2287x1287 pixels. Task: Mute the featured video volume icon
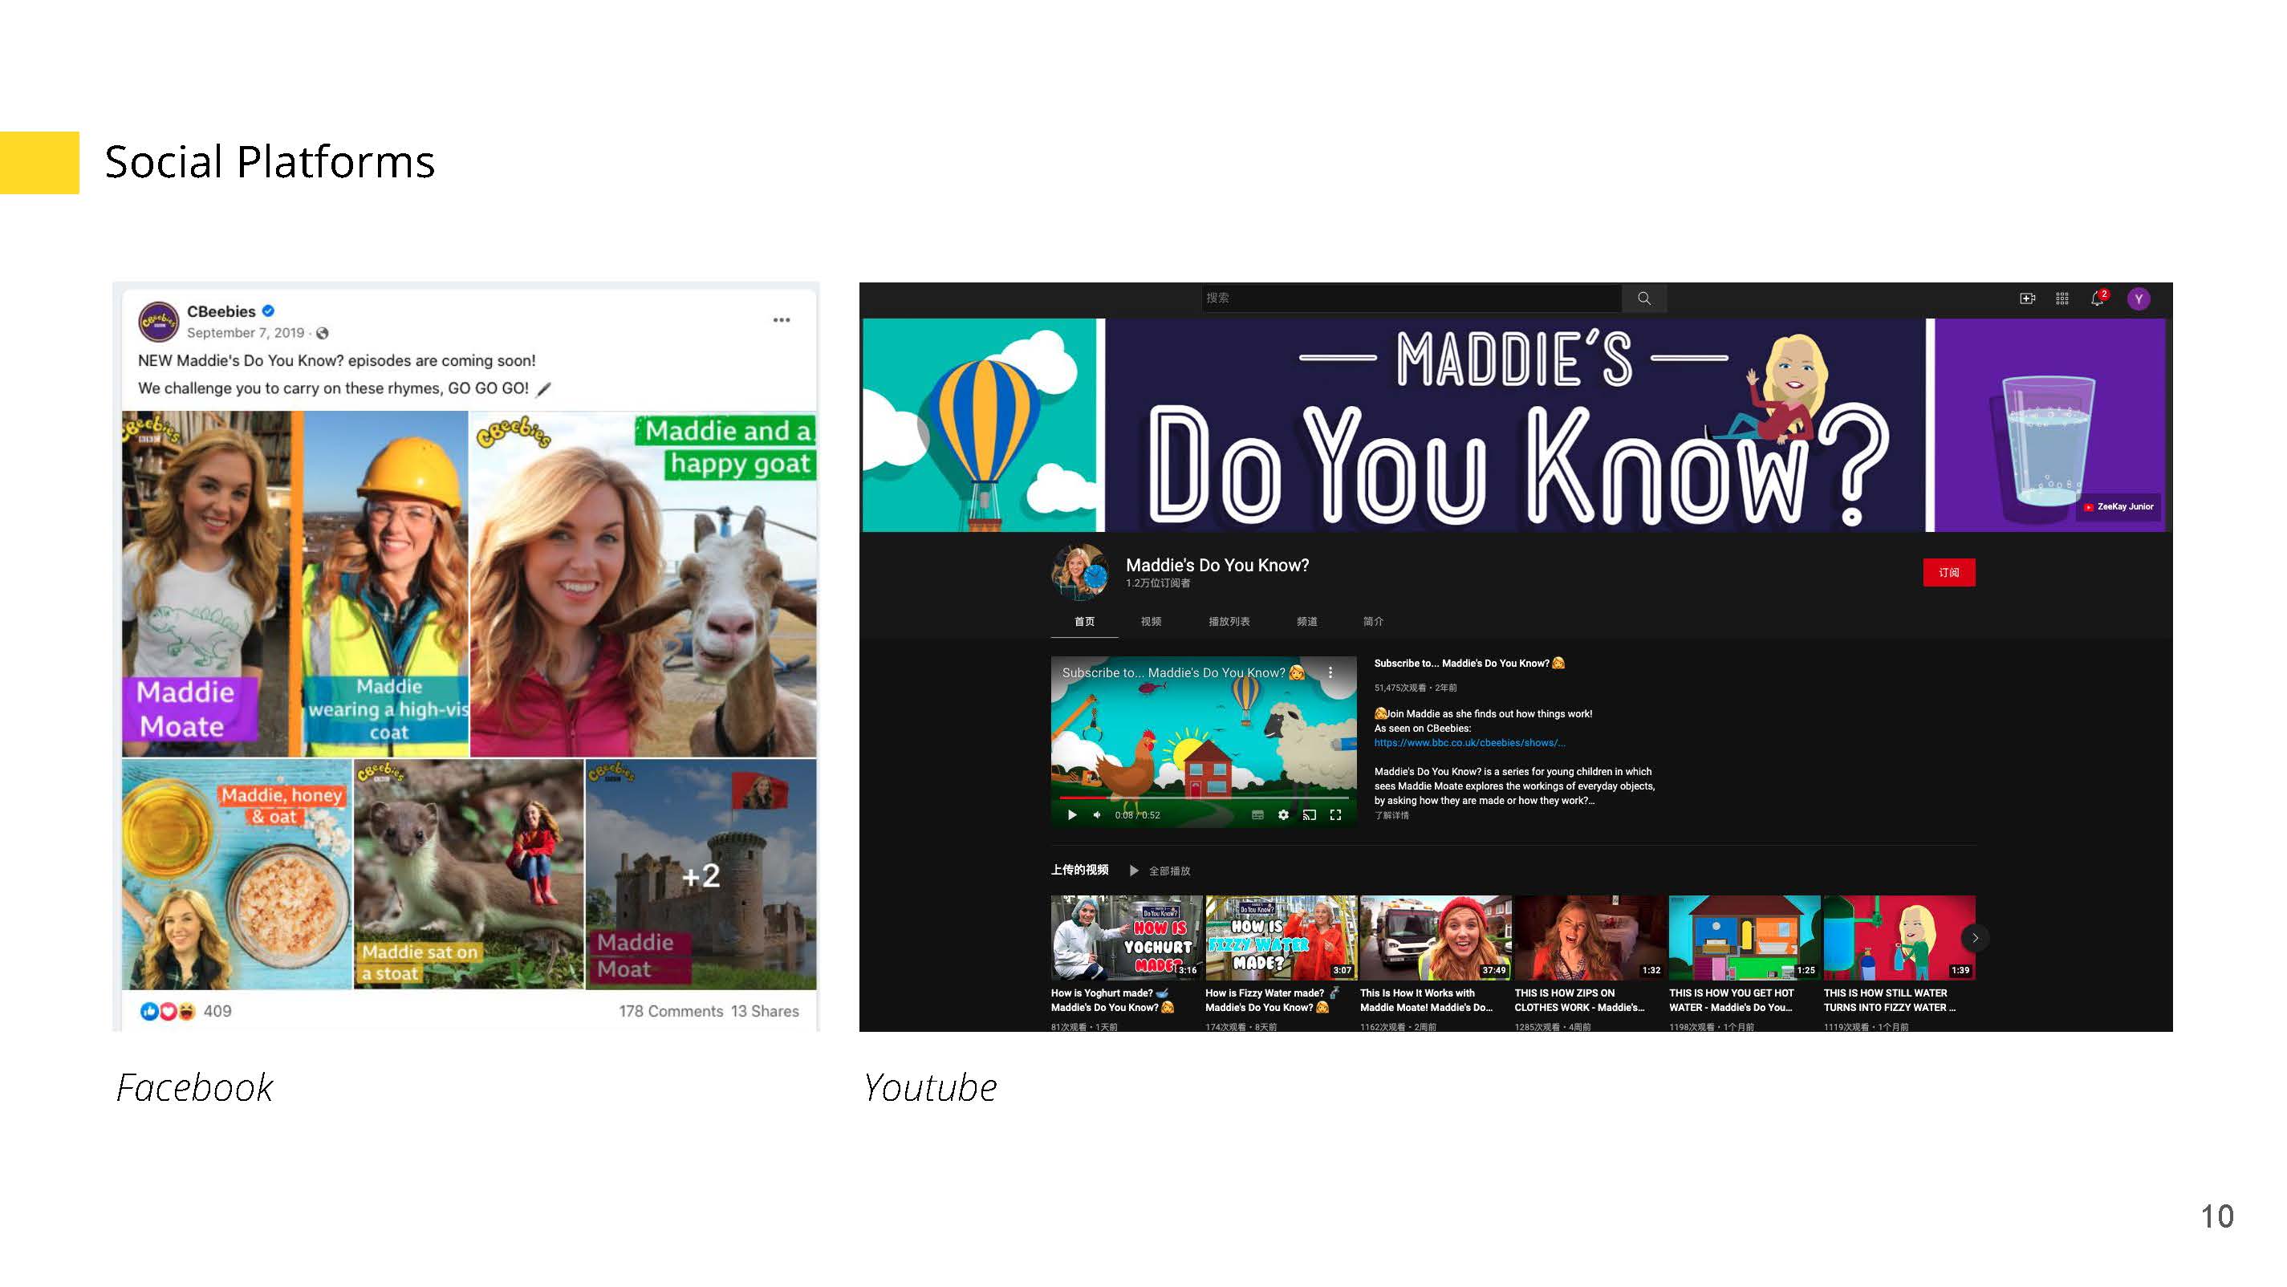(1097, 814)
